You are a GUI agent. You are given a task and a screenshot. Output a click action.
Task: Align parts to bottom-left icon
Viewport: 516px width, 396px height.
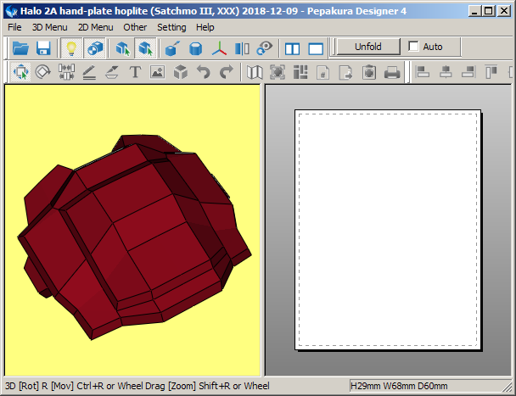423,72
